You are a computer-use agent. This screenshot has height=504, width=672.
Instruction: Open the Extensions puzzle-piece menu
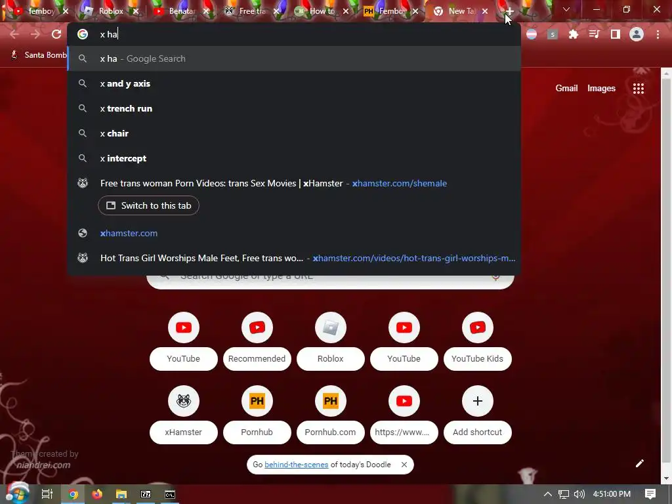(x=573, y=34)
